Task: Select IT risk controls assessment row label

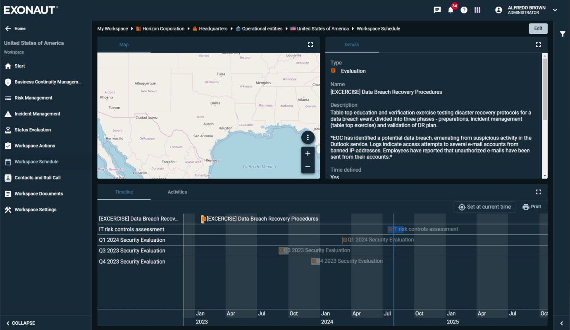Action: pyautogui.click(x=131, y=229)
